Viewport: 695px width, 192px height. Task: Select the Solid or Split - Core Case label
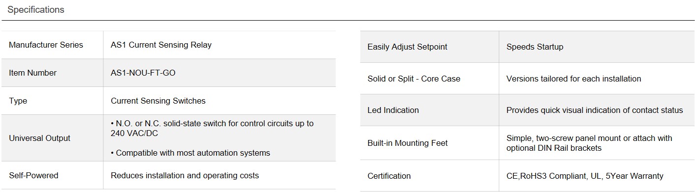pyautogui.click(x=413, y=79)
